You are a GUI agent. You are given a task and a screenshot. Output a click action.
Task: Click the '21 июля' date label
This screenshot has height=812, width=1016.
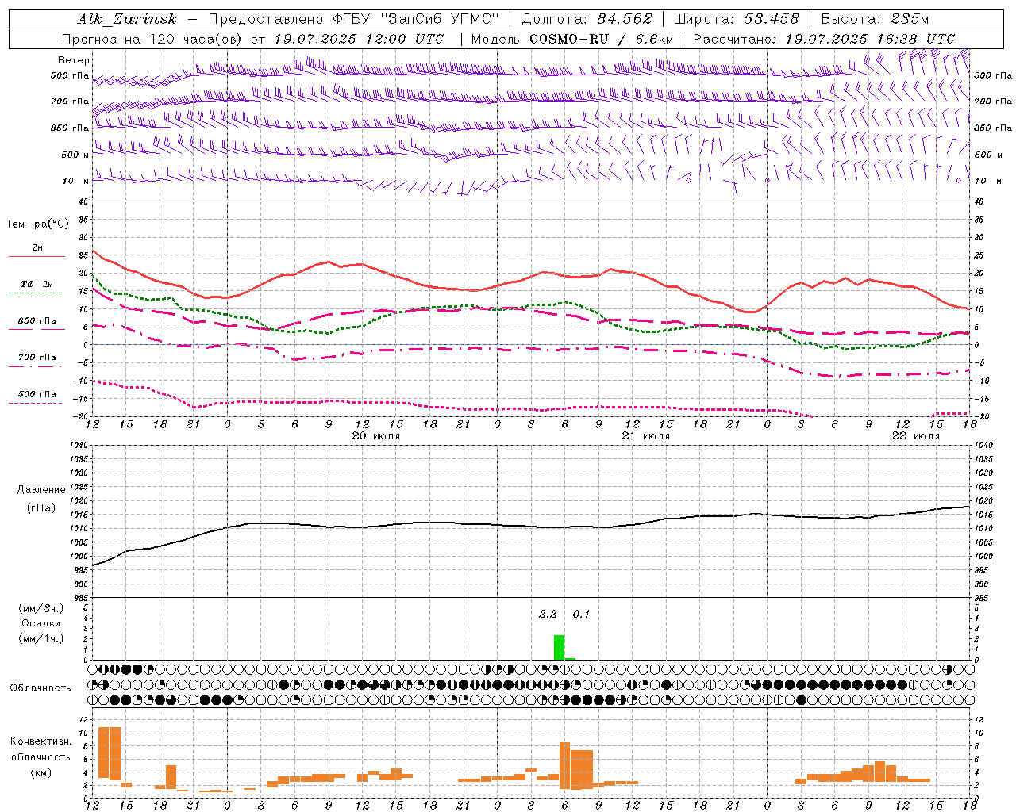pos(646,436)
